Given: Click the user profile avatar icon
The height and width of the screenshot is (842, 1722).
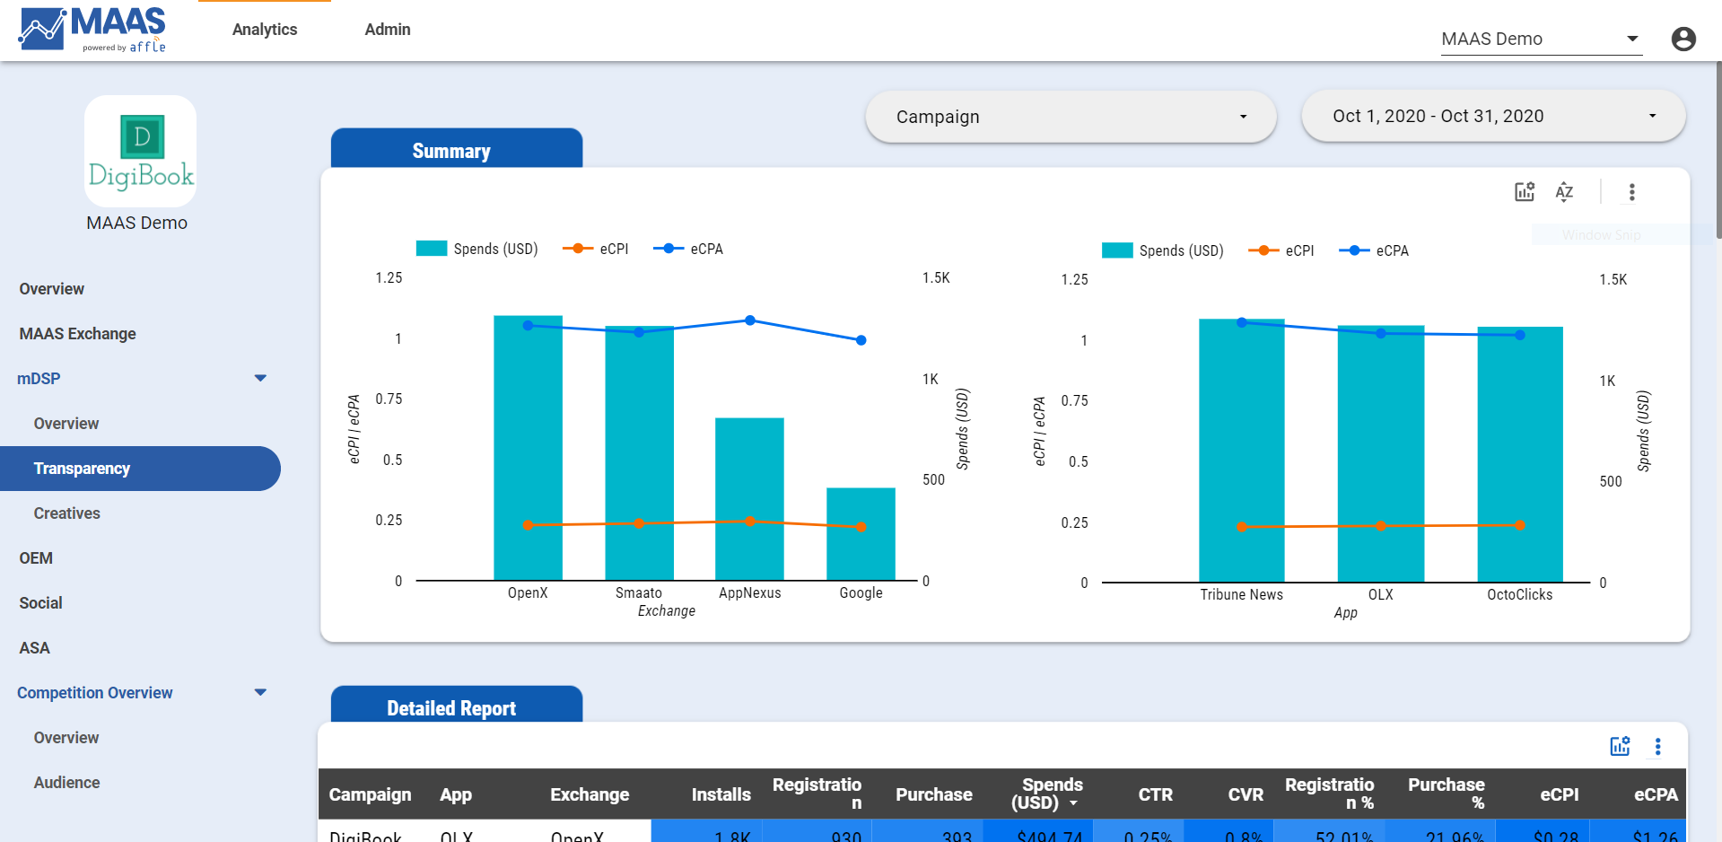Looking at the screenshot, I should (x=1683, y=39).
